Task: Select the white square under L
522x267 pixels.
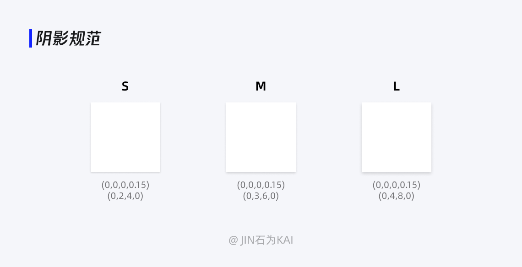Action: pyautogui.click(x=396, y=137)
